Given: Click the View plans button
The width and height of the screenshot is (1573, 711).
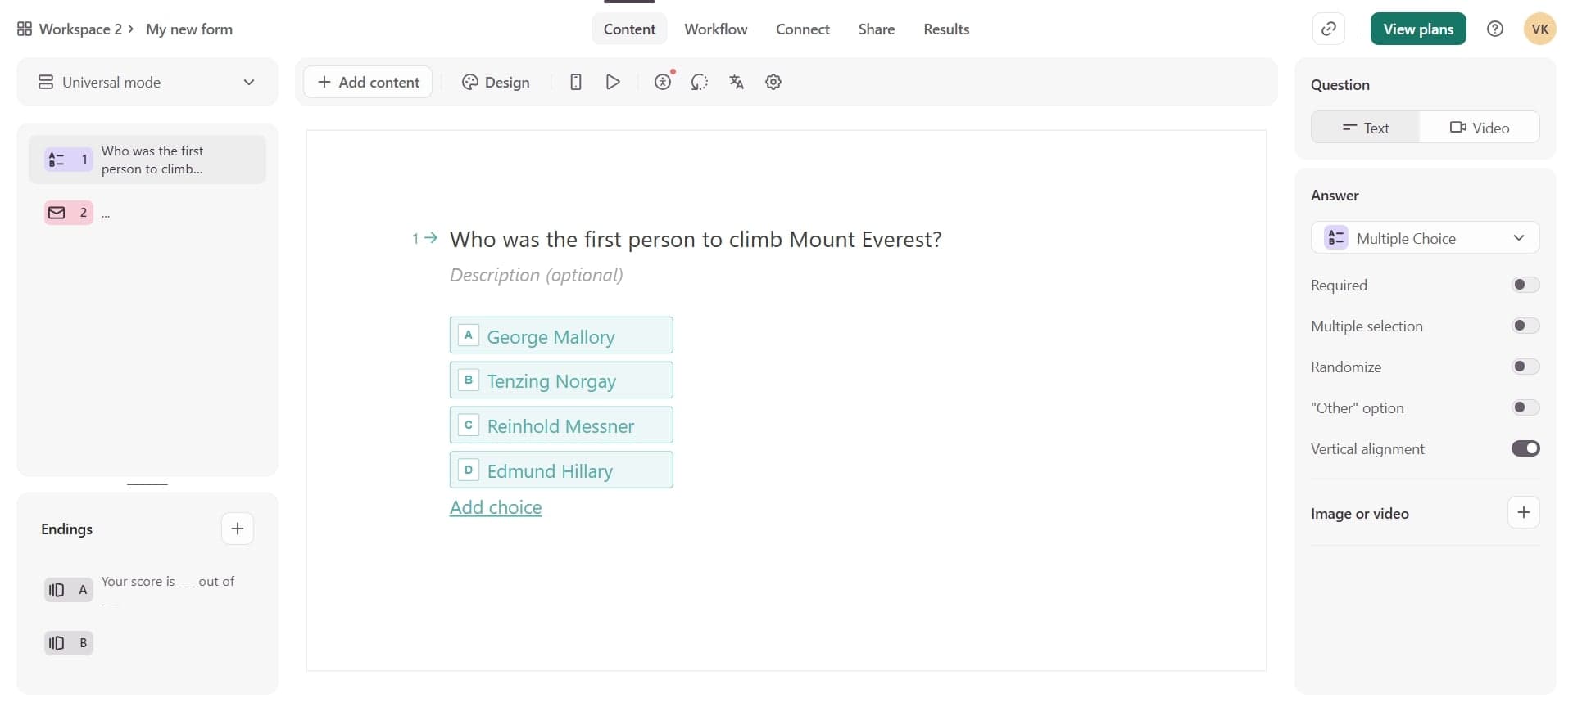Looking at the screenshot, I should pos(1417,29).
